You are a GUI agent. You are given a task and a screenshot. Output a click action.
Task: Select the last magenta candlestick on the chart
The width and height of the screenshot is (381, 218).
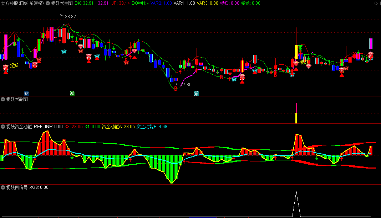tap(371, 44)
